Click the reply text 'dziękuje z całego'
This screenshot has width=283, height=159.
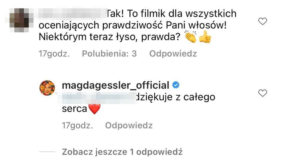click(x=176, y=97)
